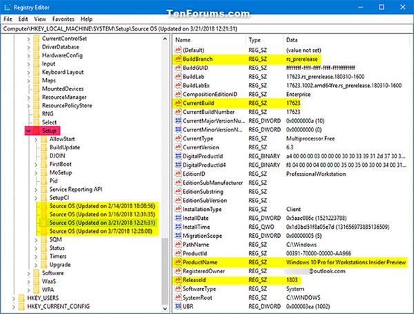Click the CurrentBuild string value icon
The width and height of the screenshot is (414, 314).
(x=178, y=103)
